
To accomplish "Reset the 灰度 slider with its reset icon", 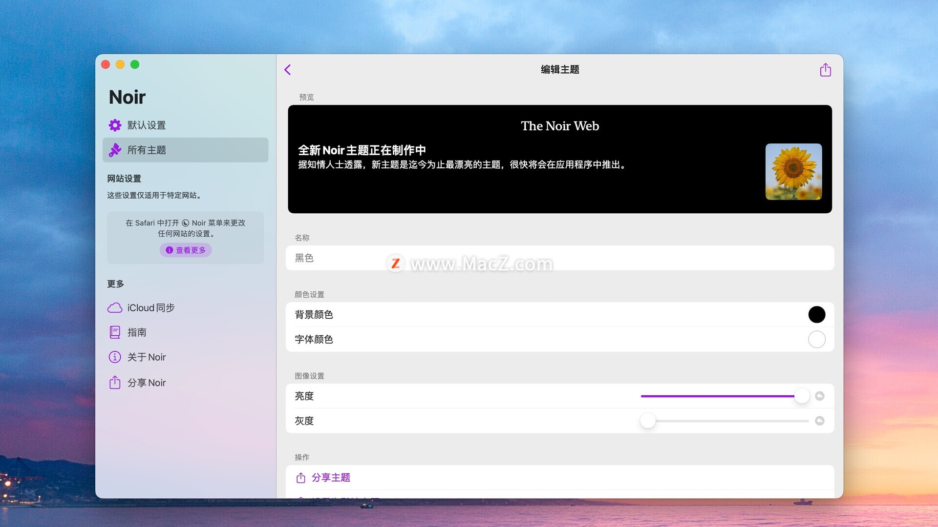I will coord(820,421).
